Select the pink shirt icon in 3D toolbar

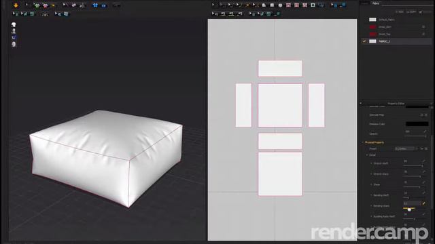click(x=46, y=5)
